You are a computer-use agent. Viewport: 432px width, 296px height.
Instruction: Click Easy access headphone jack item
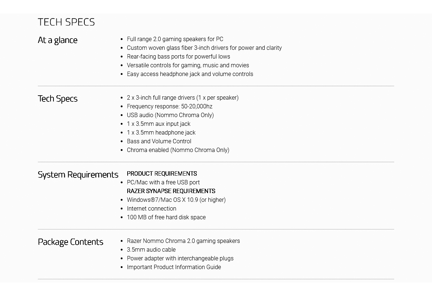tap(190, 74)
